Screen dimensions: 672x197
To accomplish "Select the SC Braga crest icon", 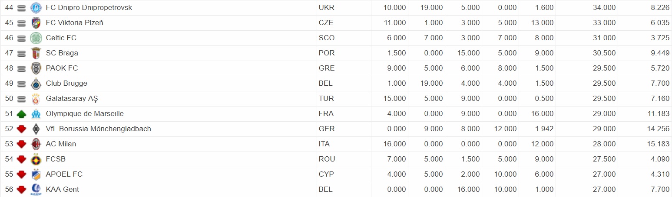I will click(x=36, y=53).
